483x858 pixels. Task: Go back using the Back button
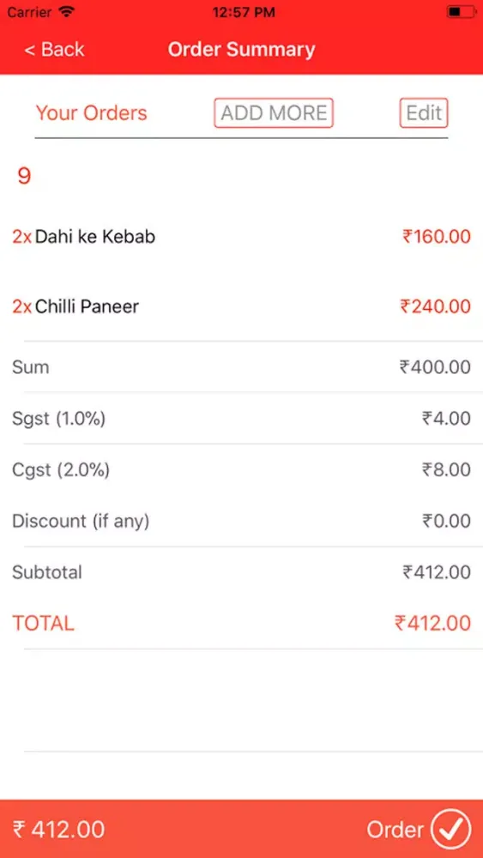pyautogui.click(x=54, y=49)
